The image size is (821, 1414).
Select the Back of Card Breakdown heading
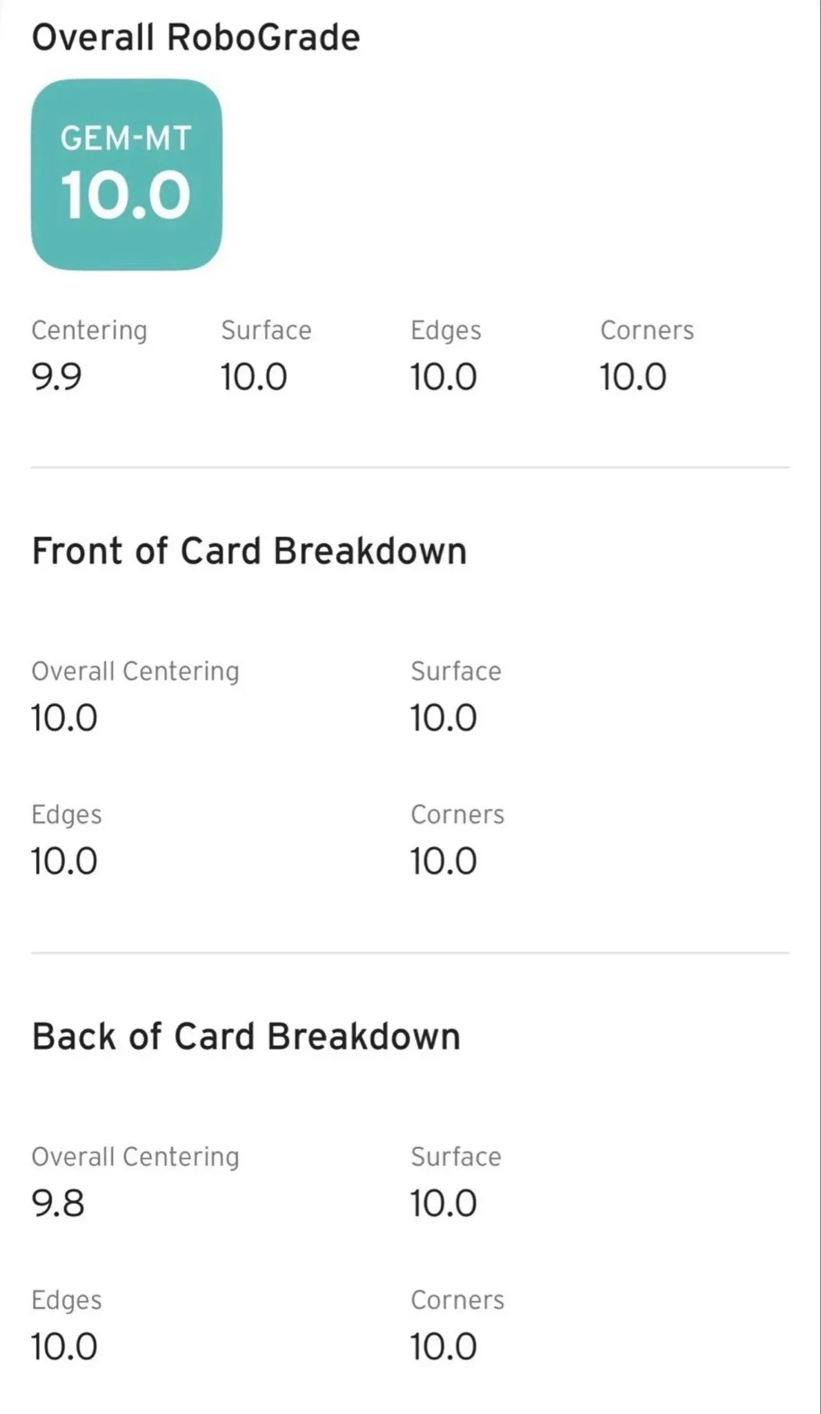pyautogui.click(x=246, y=1036)
